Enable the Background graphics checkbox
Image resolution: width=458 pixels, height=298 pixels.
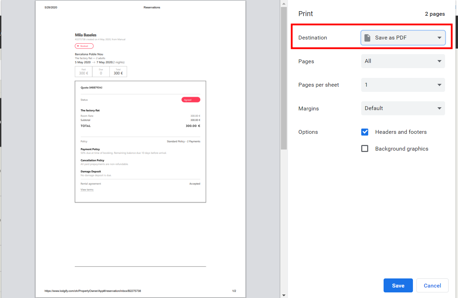tap(365, 149)
